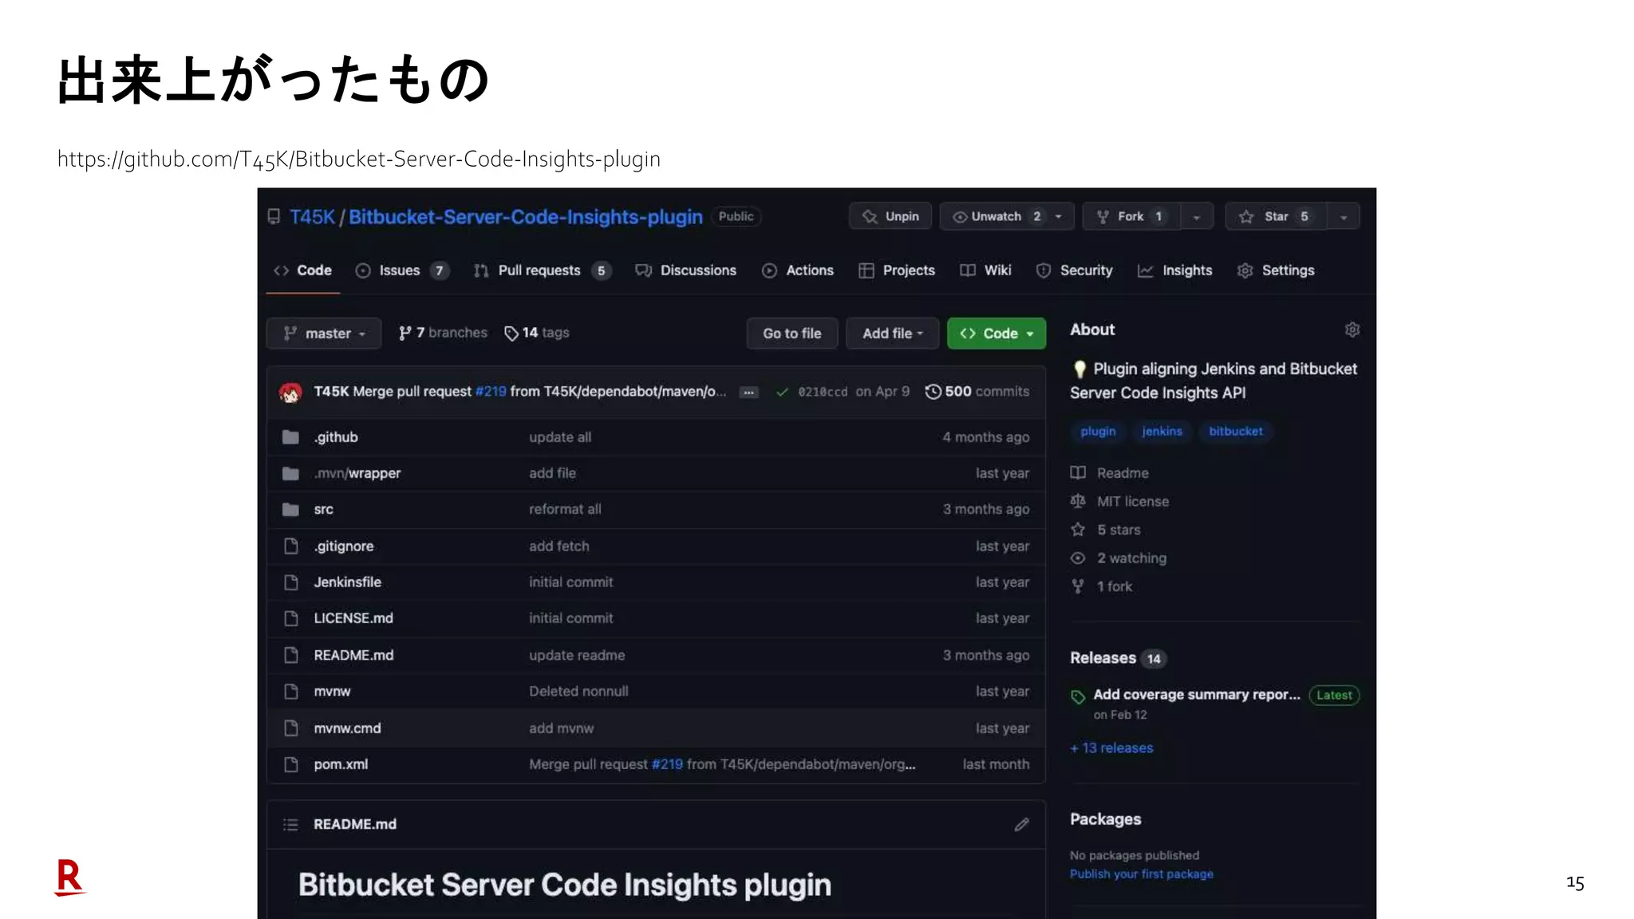
Task: Click the 'reformat all' commit message
Action: coord(565,509)
